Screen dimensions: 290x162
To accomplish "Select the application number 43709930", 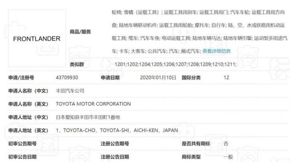I will click(x=67, y=77).
